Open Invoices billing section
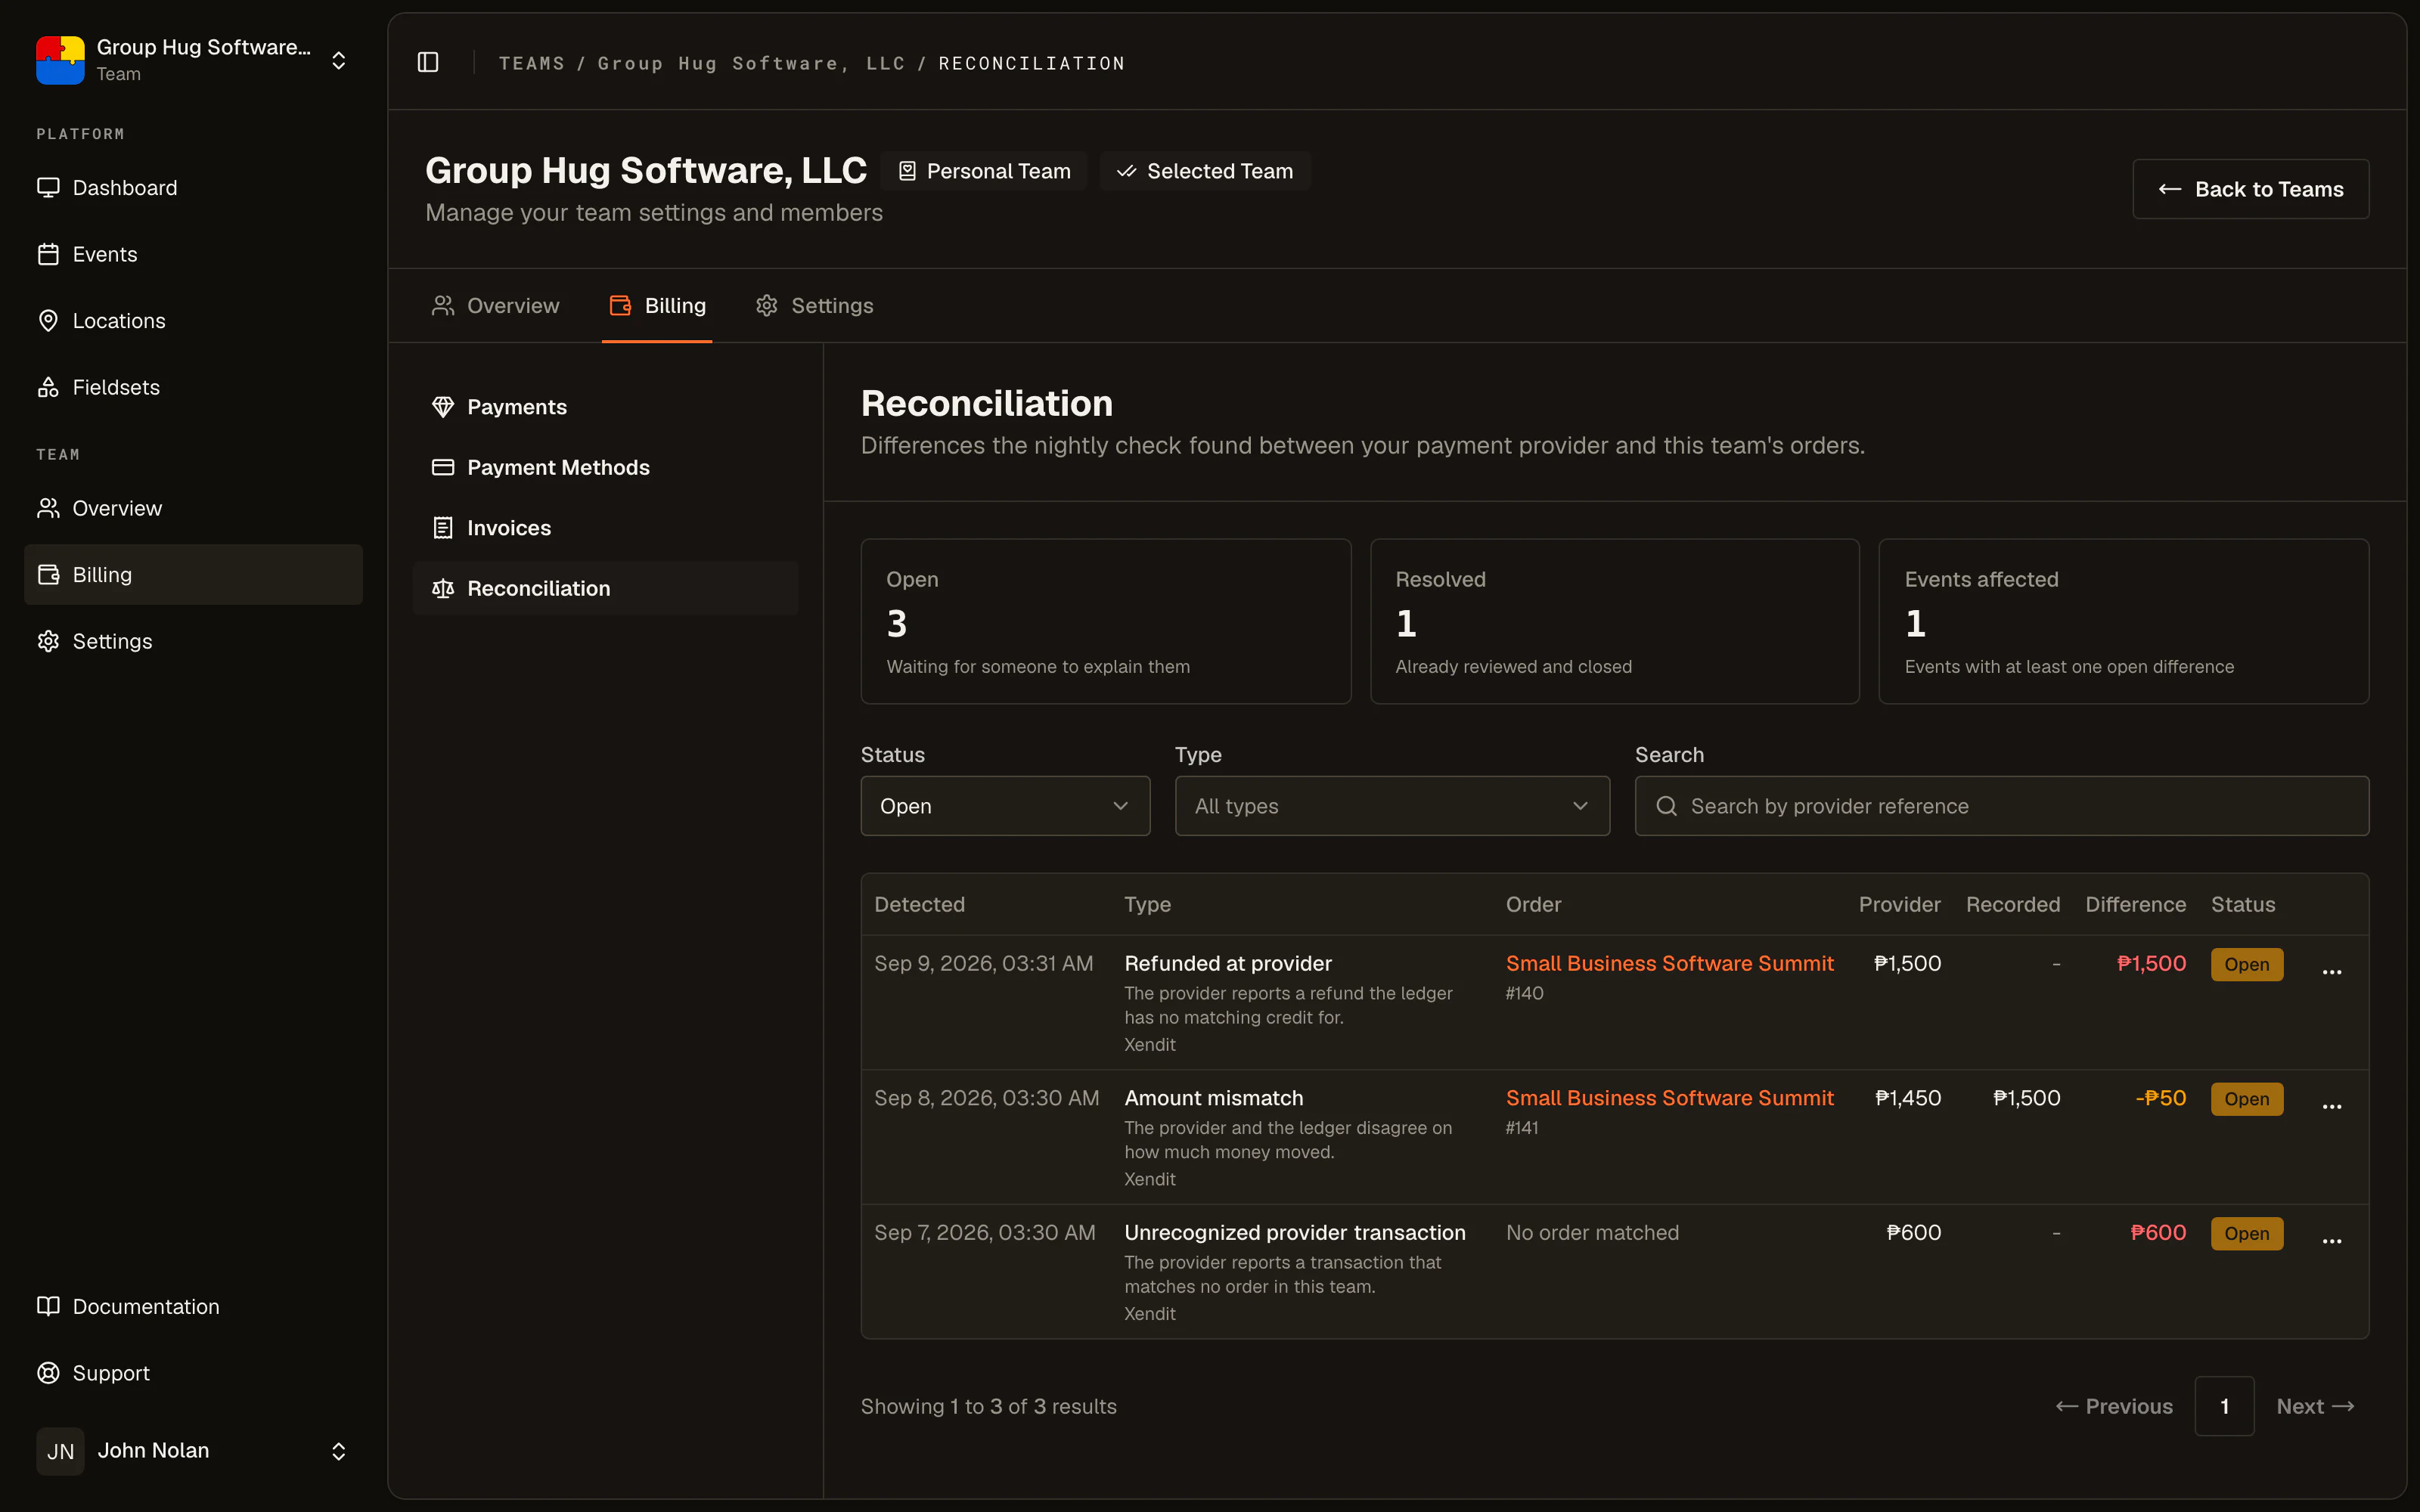 pos(605,528)
